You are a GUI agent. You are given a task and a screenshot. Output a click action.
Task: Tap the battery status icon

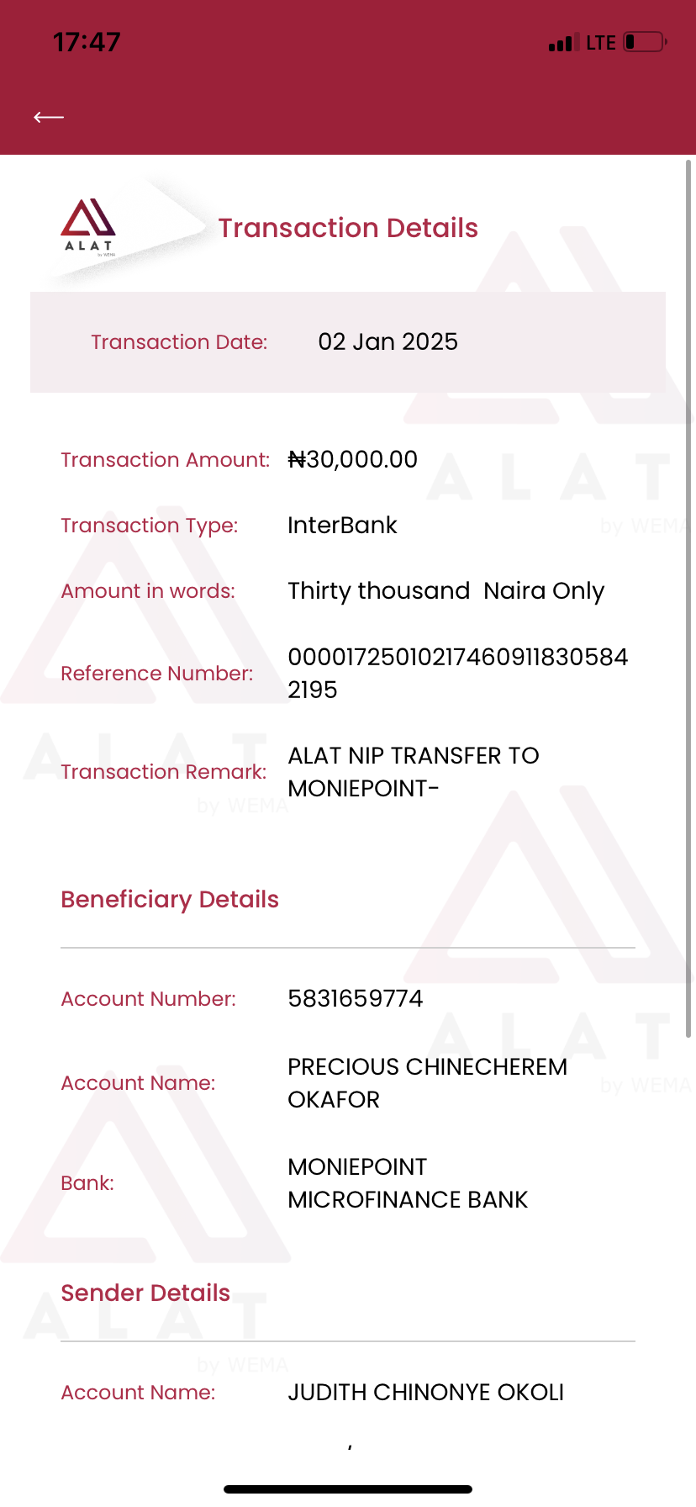645,42
